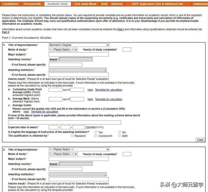Choose Coursework for qualification obtained by
Image resolution: width=208 pixels, height=192 pixels.
[96, 136]
